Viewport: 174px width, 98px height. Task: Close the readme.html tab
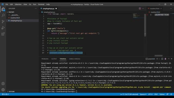[x=161, y=8]
